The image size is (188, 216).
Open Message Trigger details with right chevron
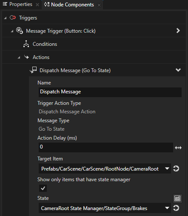coord(178,31)
